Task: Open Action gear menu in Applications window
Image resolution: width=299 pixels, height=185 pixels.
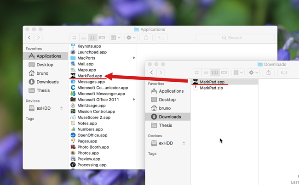Action: pos(131,38)
